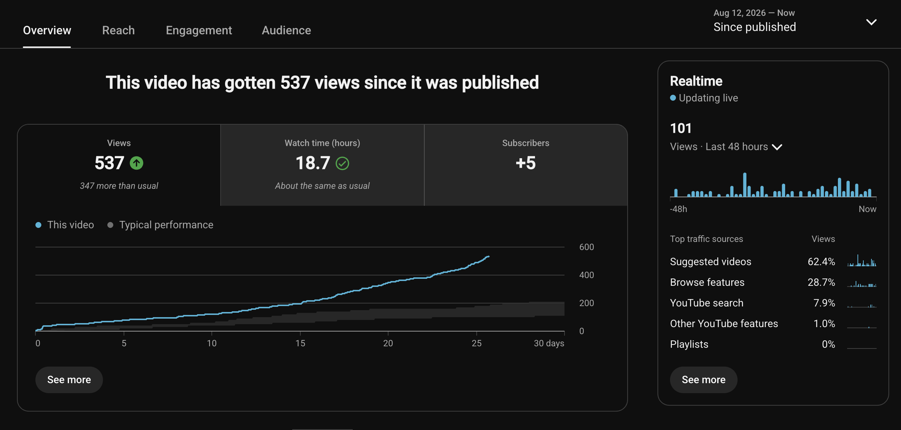Image resolution: width=901 pixels, height=430 pixels.
Task: Click See more in the Realtime panel
Action: pos(704,379)
